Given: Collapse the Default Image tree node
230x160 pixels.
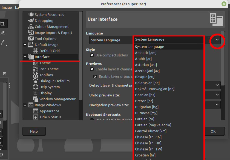Looking at the screenshot, I should click(25, 45).
